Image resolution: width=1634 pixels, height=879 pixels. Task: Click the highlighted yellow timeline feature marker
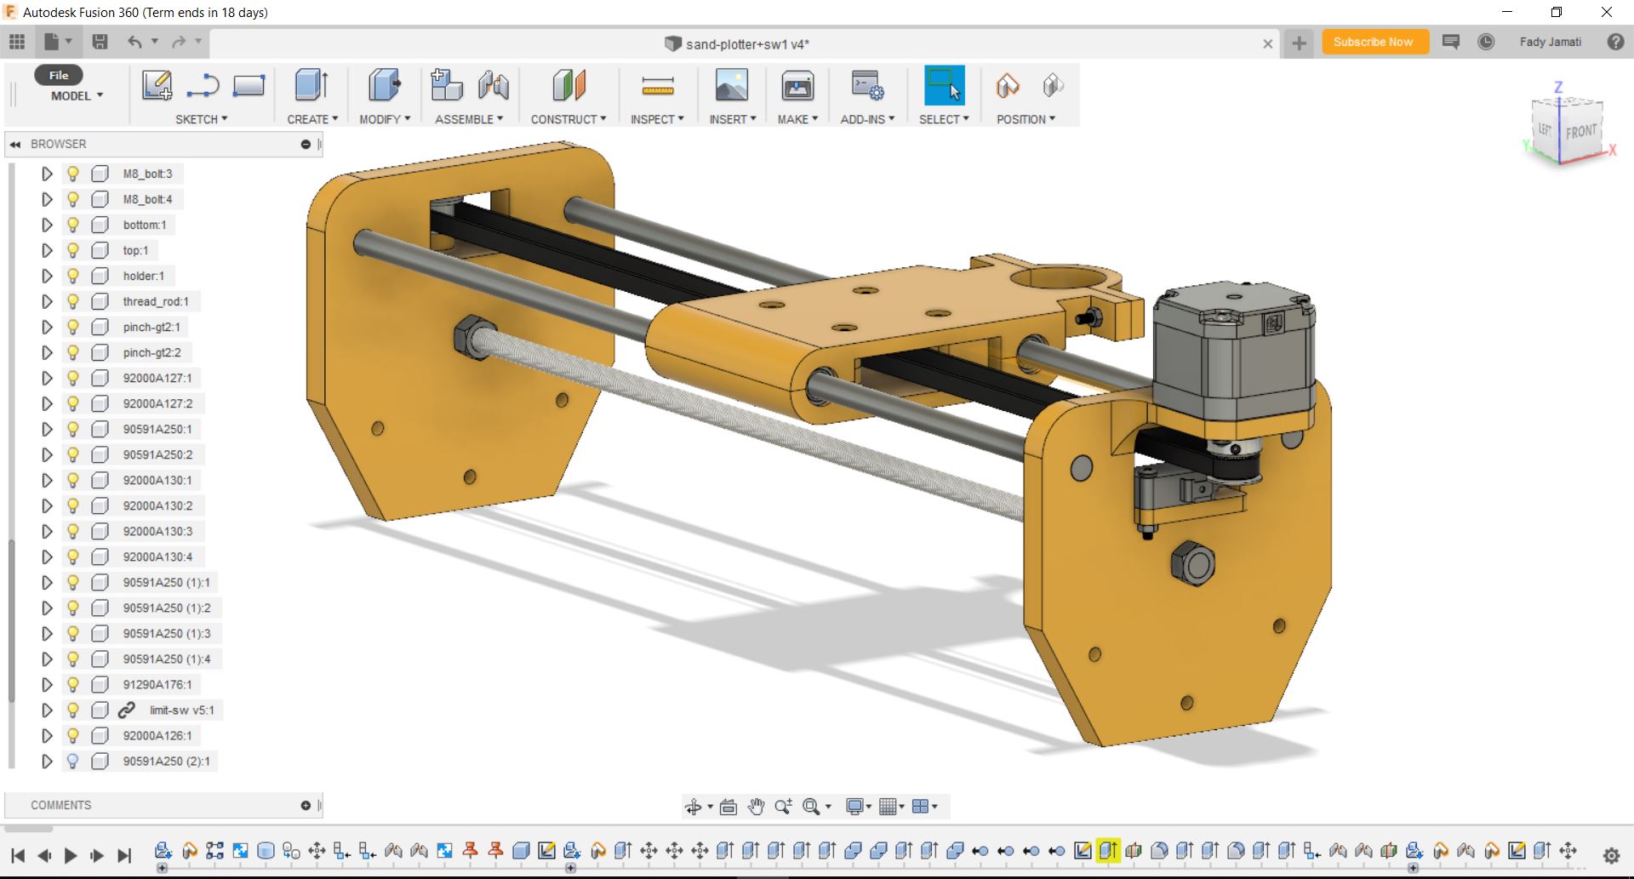pyautogui.click(x=1107, y=850)
